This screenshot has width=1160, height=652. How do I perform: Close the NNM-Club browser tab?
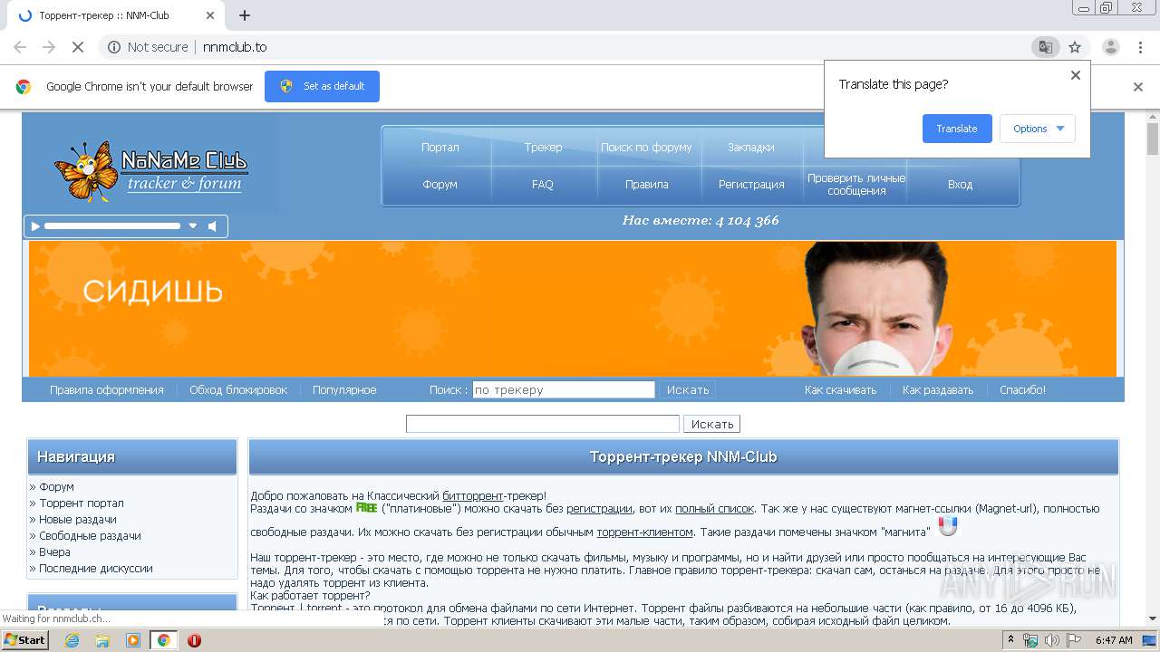click(x=210, y=15)
